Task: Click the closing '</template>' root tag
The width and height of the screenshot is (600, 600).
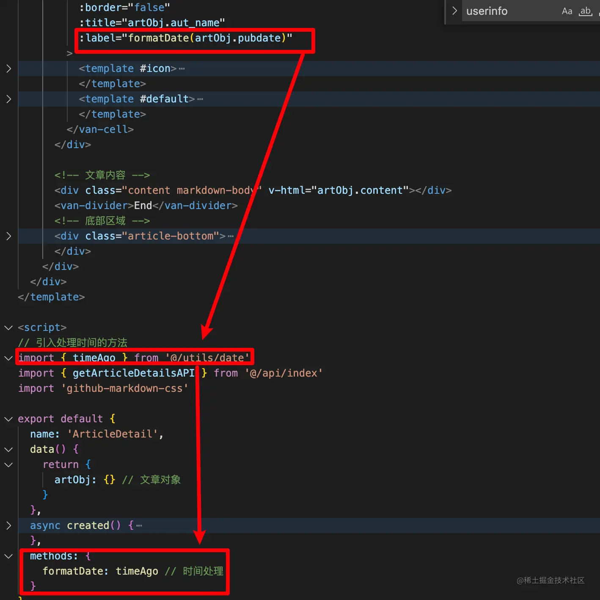Action: [x=52, y=297]
